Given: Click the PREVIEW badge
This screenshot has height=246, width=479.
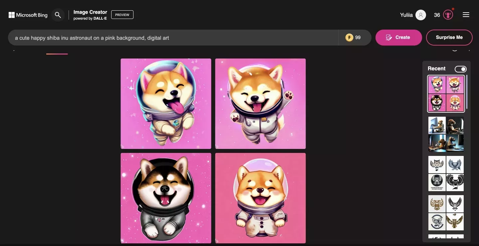Looking at the screenshot, I should coord(122,15).
